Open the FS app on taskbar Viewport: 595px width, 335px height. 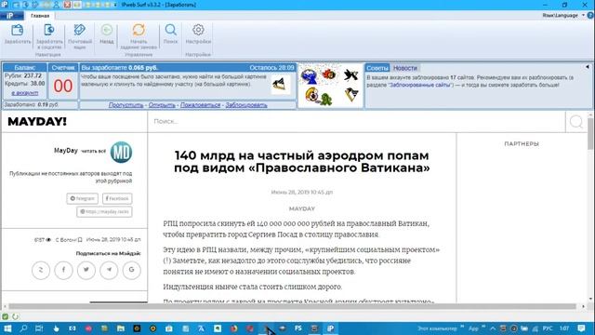click(x=298, y=328)
